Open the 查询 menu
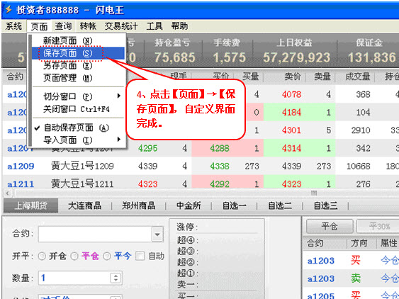 (x=63, y=26)
